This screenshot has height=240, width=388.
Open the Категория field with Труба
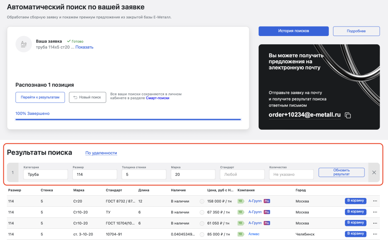coord(45,174)
